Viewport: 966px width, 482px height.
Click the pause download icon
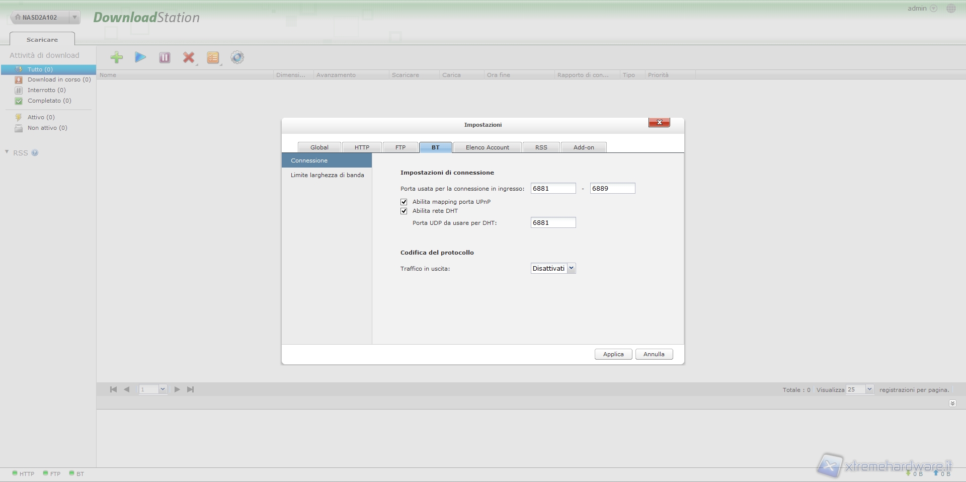click(x=165, y=57)
